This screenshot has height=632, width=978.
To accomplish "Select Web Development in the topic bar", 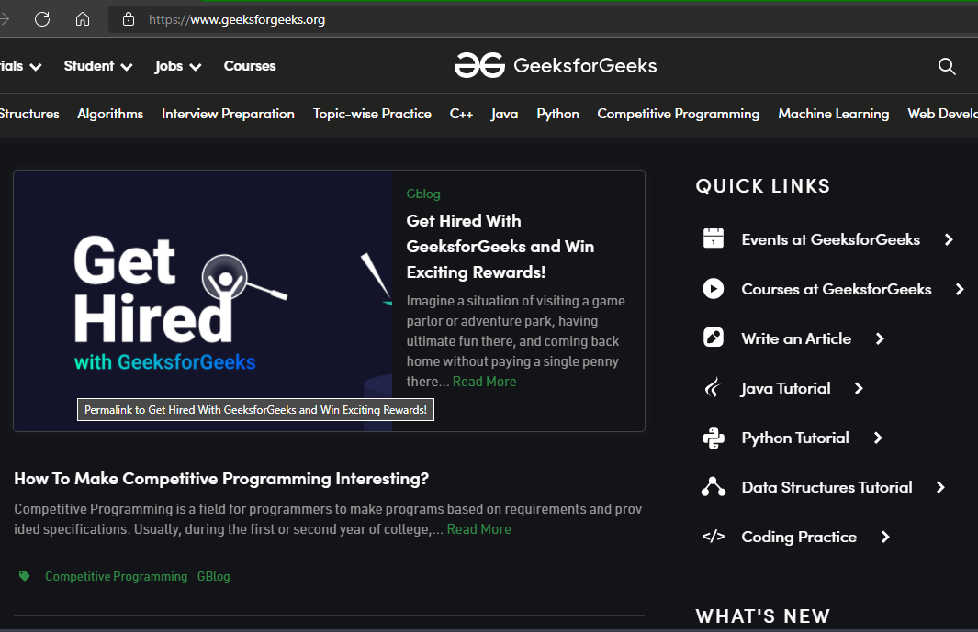I will [x=942, y=114].
